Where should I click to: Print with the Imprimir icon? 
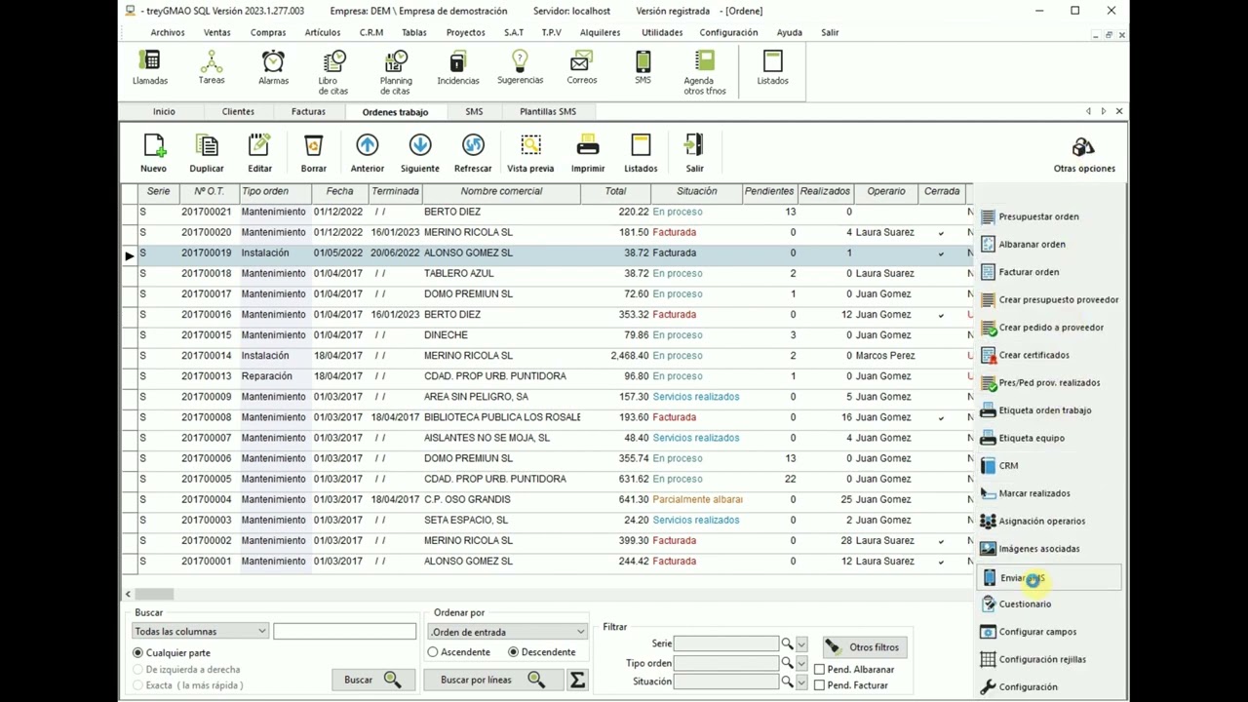click(588, 154)
